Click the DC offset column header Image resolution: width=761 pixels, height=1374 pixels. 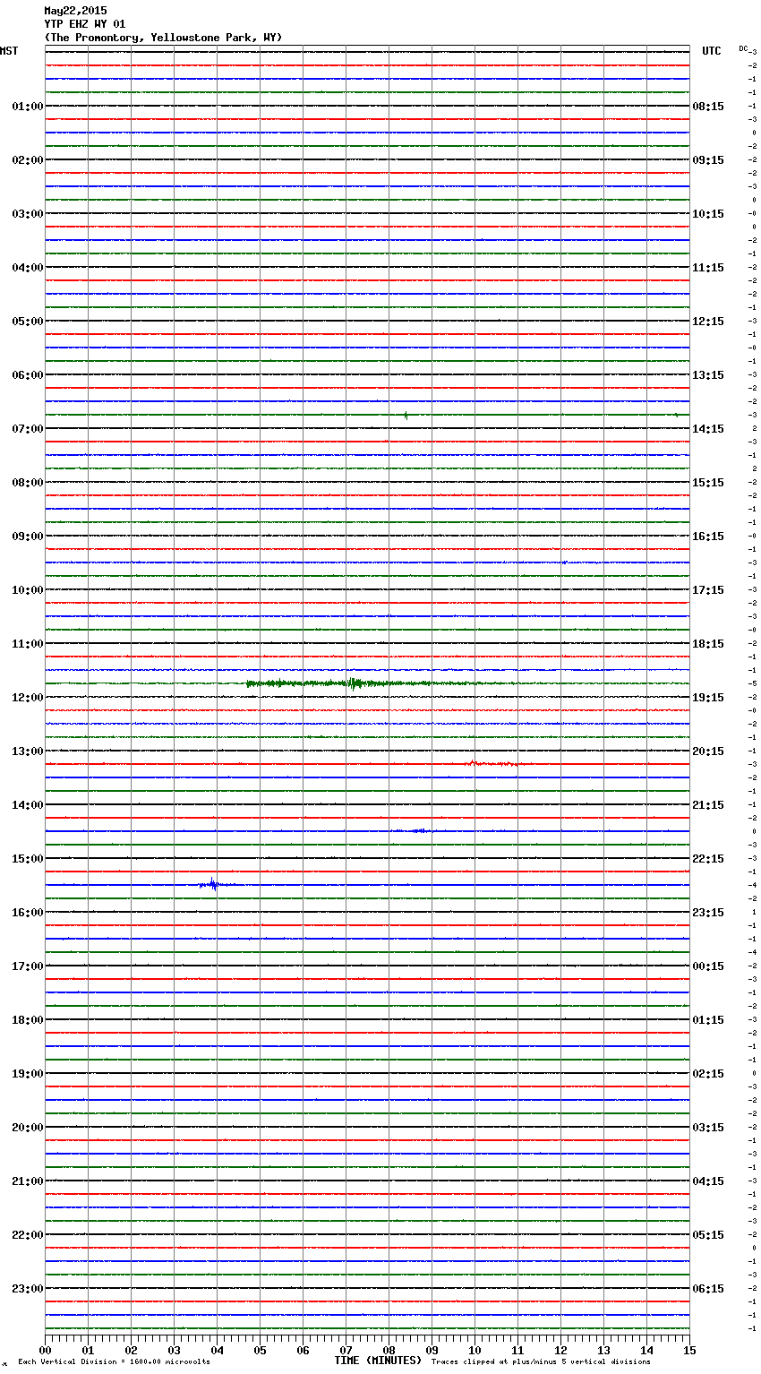(744, 48)
